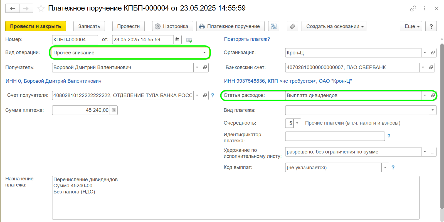Image resolution: width=444 pixels, height=222 pixels.
Task: Click the back navigation arrow
Action: point(13,8)
